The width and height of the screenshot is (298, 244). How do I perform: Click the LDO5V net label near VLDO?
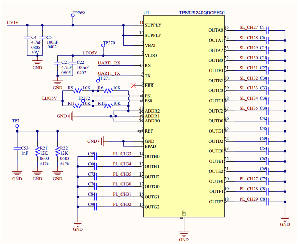click(90, 53)
